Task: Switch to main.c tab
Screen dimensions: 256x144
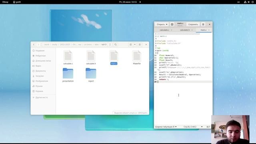Action: (204, 30)
